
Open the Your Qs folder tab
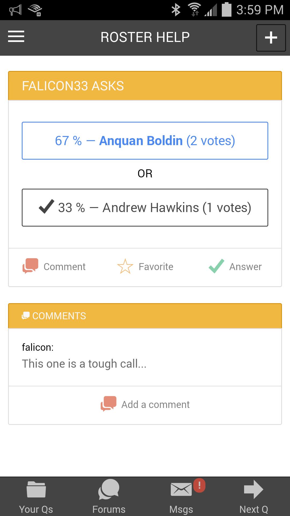pos(36,497)
